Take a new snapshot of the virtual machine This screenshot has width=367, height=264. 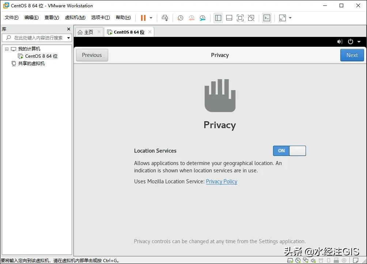[x=180, y=18]
